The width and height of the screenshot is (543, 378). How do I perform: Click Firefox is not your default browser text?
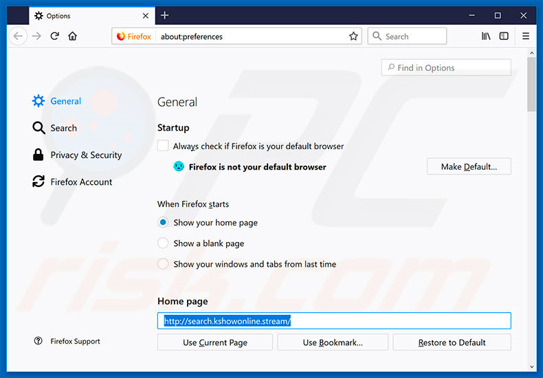click(x=257, y=167)
